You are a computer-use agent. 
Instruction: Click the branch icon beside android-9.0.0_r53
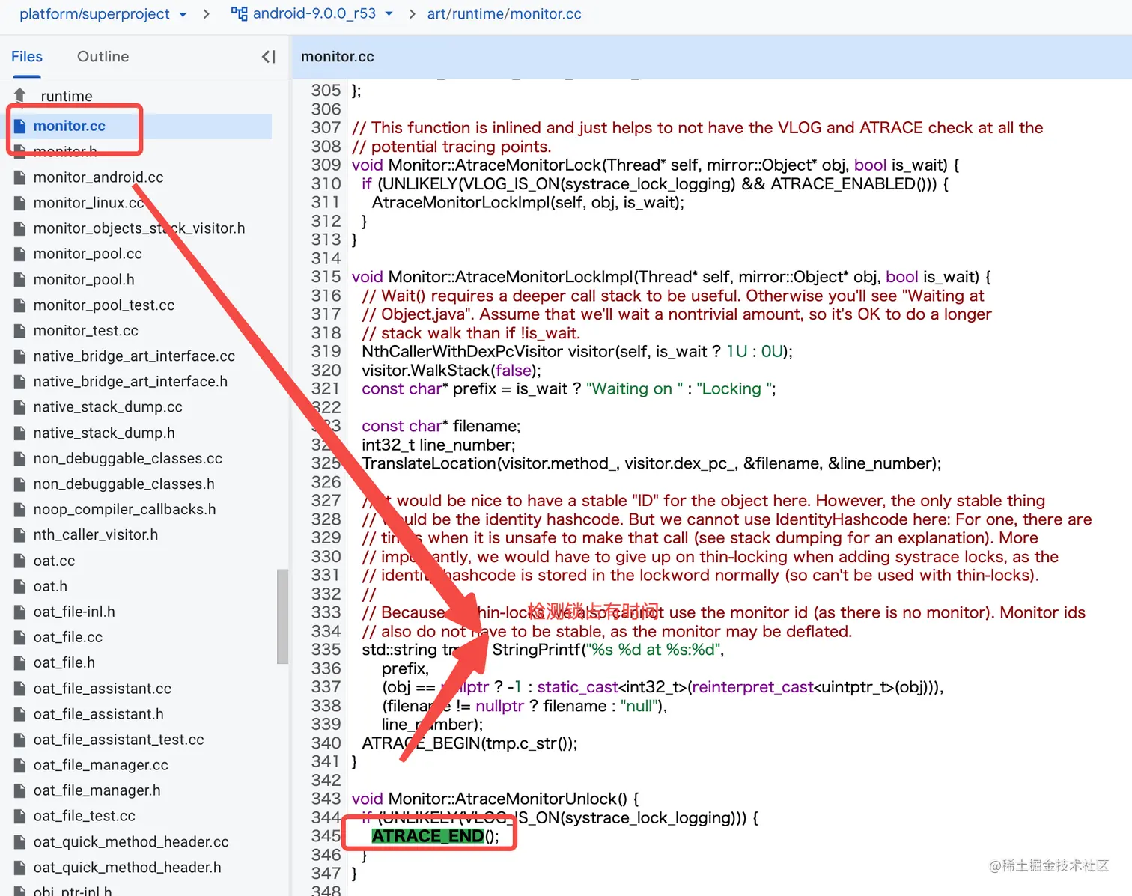click(x=240, y=14)
